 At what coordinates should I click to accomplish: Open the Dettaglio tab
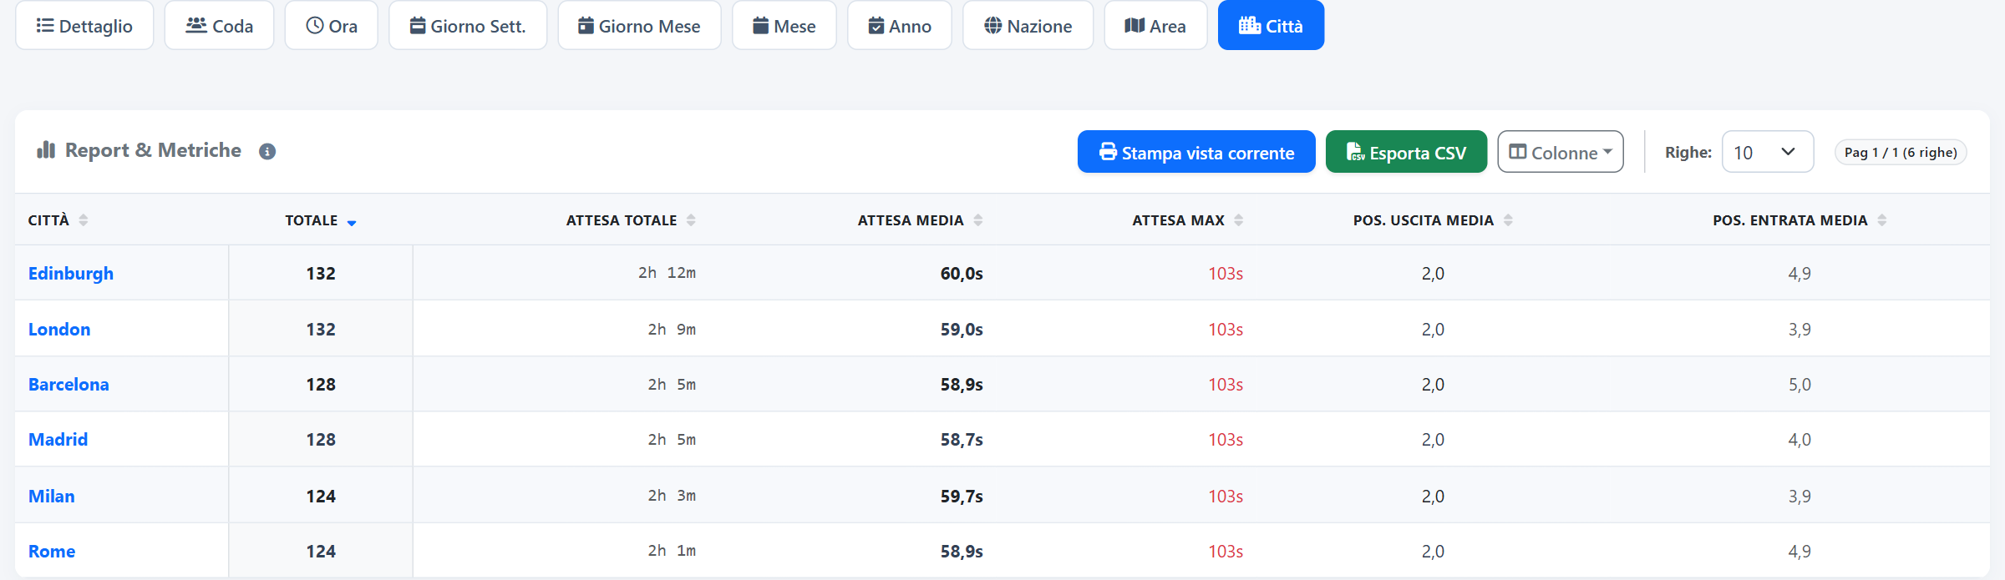click(x=84, y=26)
